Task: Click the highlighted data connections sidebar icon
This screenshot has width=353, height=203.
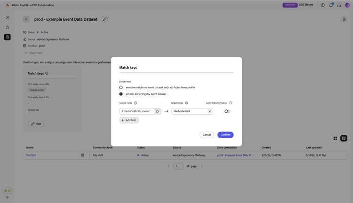Action: pyautogui.click(x=7, y=37)
